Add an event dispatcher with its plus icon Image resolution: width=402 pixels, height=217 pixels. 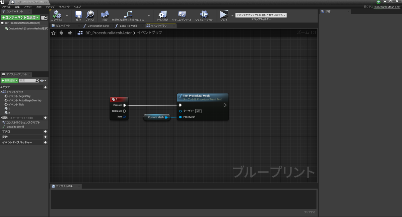(45, 142)
